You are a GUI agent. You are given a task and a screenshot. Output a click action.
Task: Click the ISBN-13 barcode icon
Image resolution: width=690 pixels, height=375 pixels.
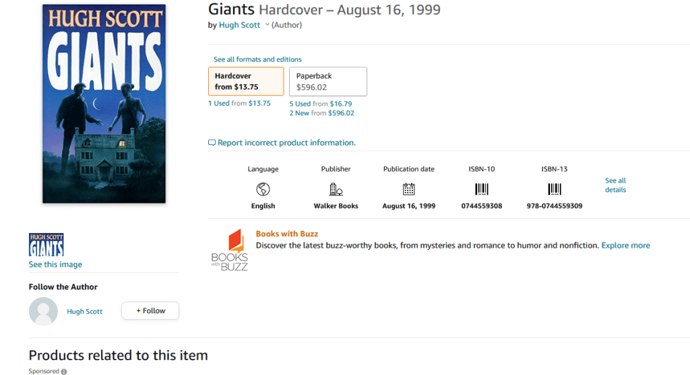554,189
